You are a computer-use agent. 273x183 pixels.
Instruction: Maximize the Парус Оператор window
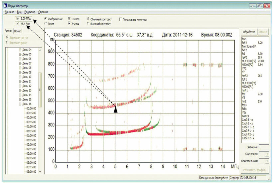pos(259,6)
